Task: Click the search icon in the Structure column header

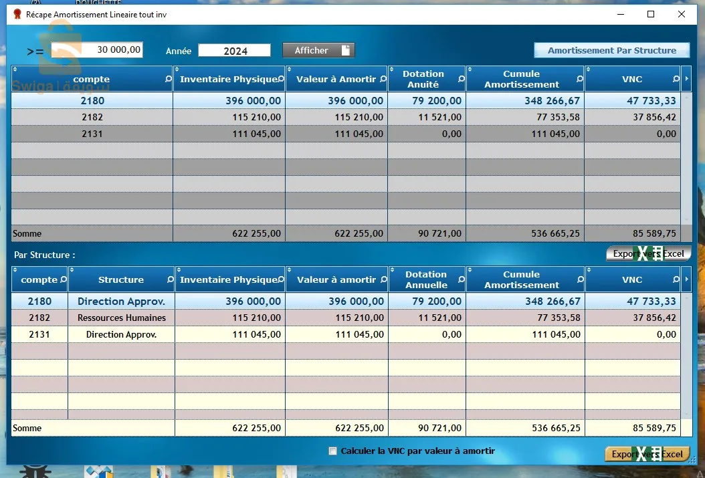Action: [x=171, y=279]
